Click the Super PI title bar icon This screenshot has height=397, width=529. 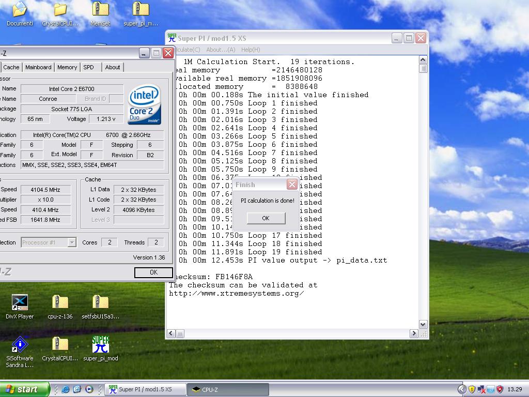[x=172, y=38]
